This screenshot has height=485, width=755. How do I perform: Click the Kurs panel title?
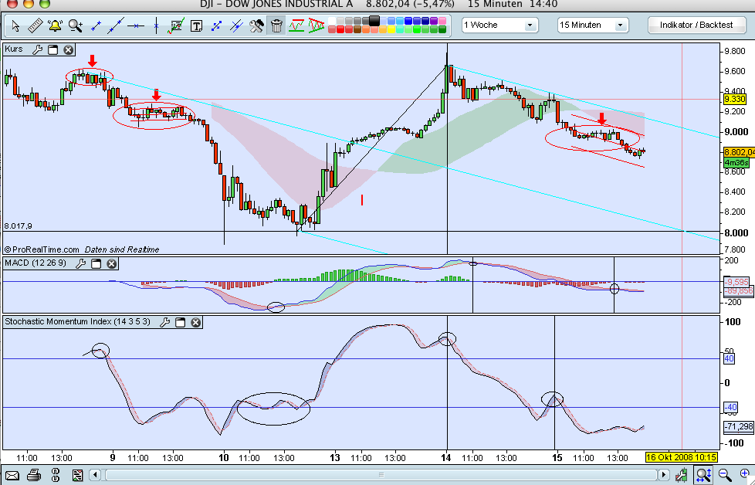click(13, 49)
